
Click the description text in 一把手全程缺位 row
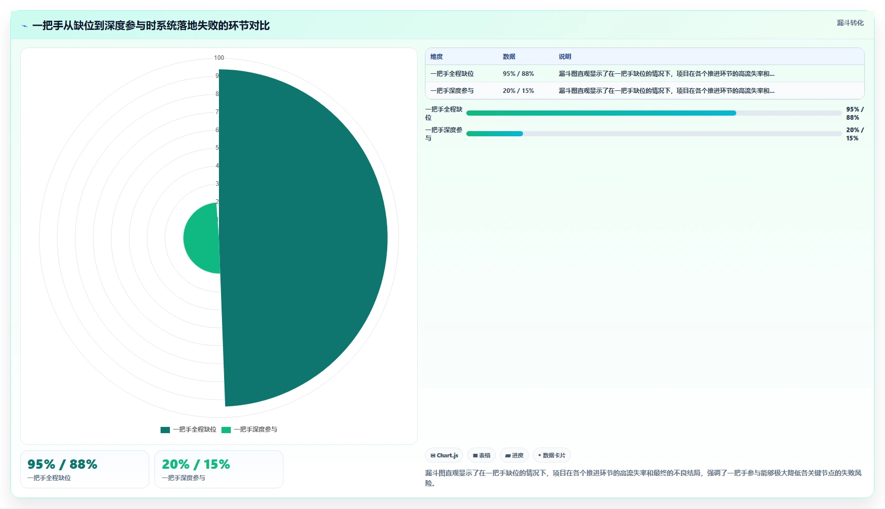667,74
